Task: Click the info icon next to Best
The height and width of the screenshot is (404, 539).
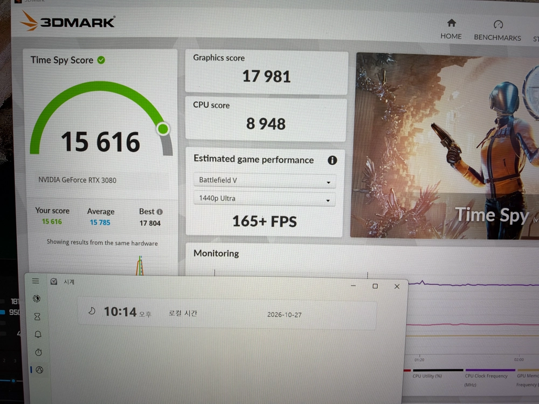Action: pyautogui.click(x=160, y=212)
